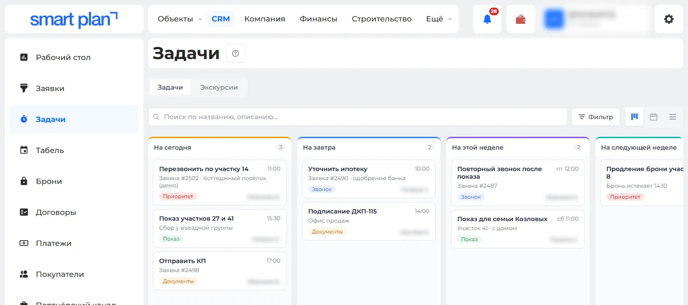
Task: Click the Покупатели people icon
Action: [x=24, y=274]
